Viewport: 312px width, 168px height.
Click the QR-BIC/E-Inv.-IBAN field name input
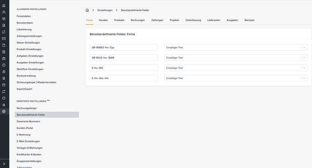[123, 58]
